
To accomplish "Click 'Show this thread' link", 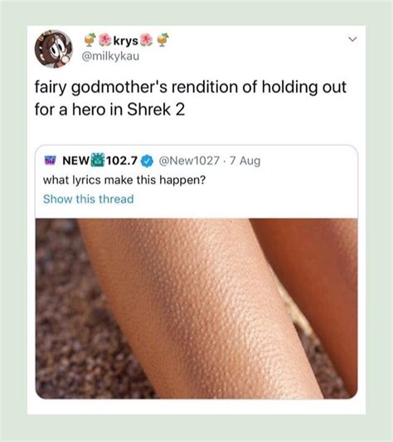I will pos(88,199).
